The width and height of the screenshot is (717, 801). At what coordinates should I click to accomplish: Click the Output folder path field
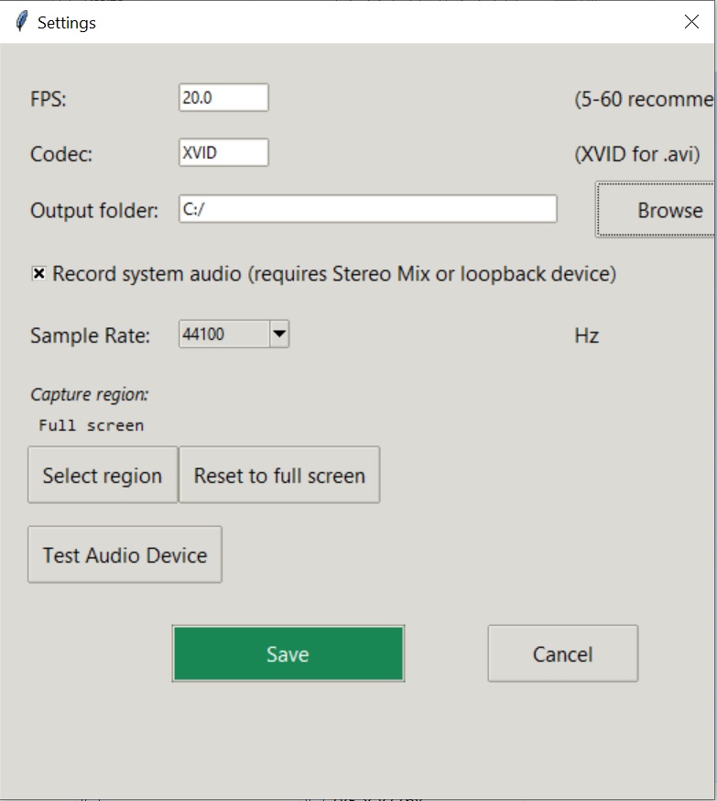[367, 208]
